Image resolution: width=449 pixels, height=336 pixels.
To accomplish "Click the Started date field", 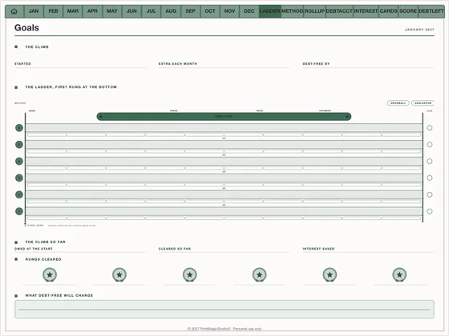I will click(80, 65).
